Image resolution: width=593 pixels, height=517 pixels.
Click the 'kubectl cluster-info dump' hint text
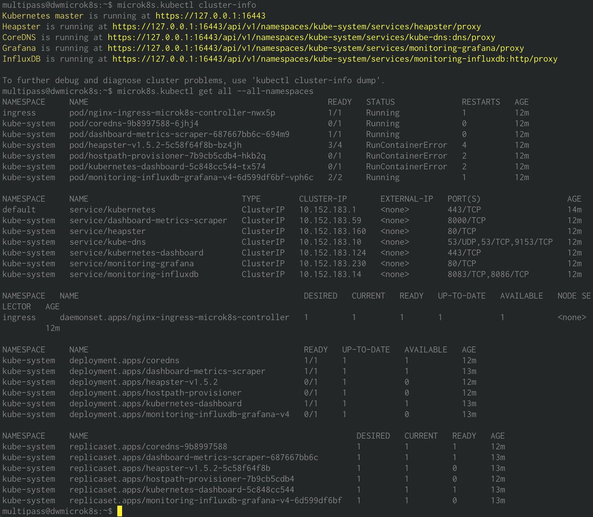pyautogui.click(x=315, y=81)
